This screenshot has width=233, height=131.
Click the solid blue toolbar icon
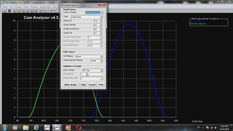pyautogui.click(x=9, y=11)
